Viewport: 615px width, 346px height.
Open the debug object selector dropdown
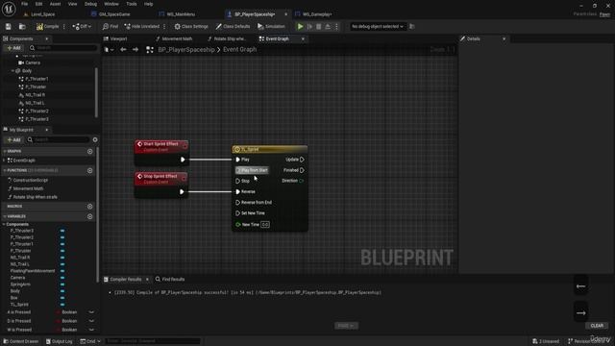[377, 26]
